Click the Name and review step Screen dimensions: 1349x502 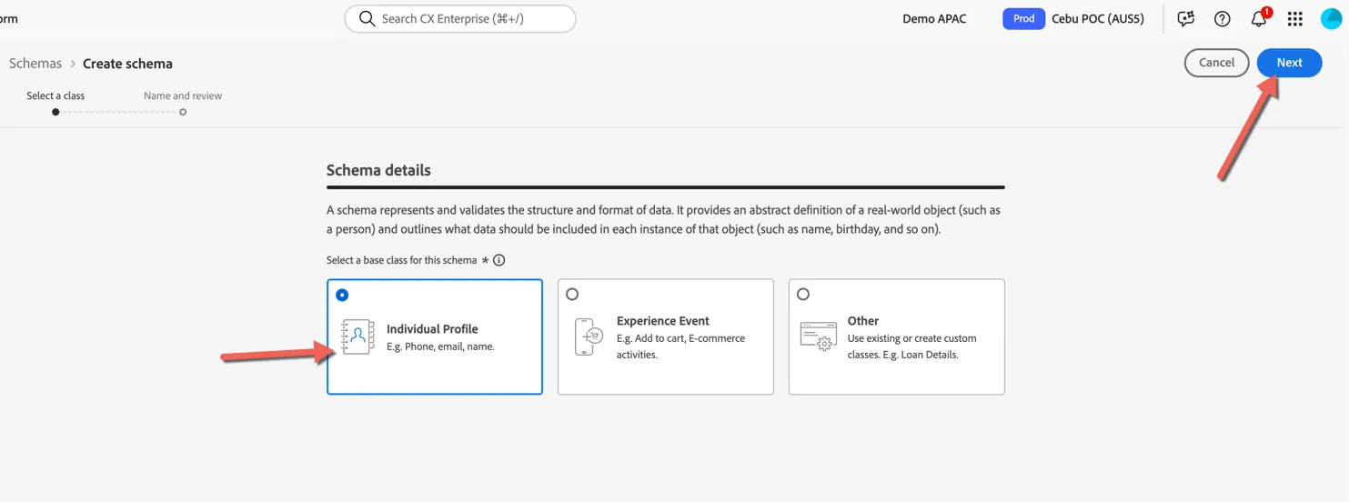pos(183,95)
